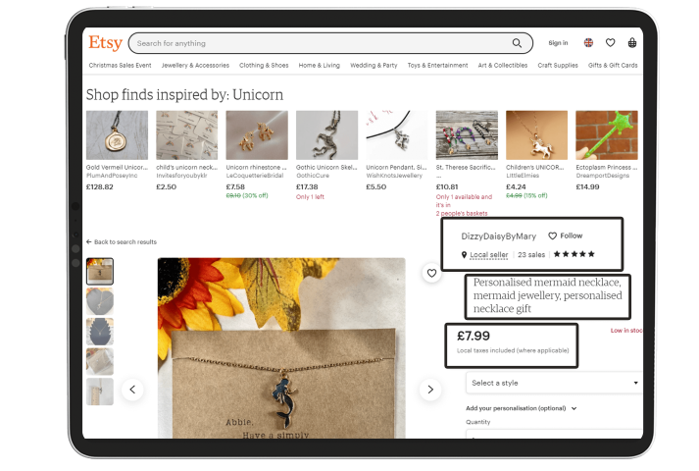
Task: Click the shop star rating
Action: (x=574, y=254)
